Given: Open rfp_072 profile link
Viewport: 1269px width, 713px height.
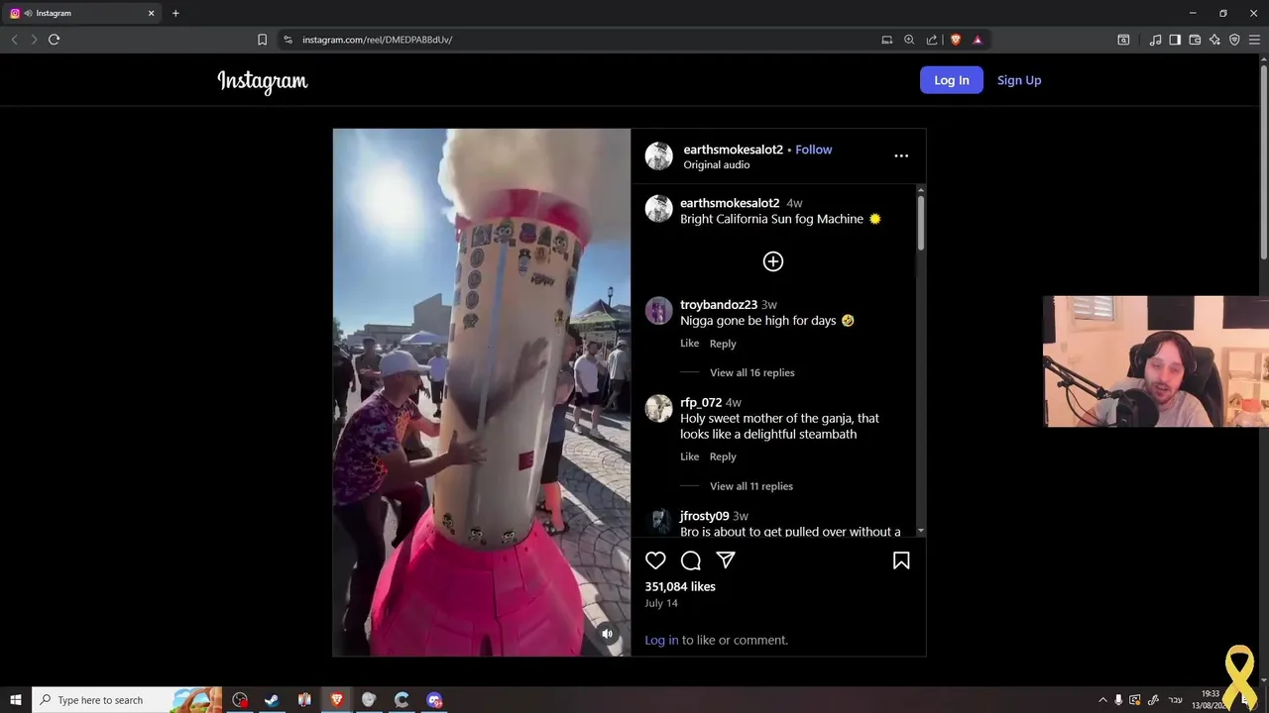Looking at the screenshot, I should (701, 403).
